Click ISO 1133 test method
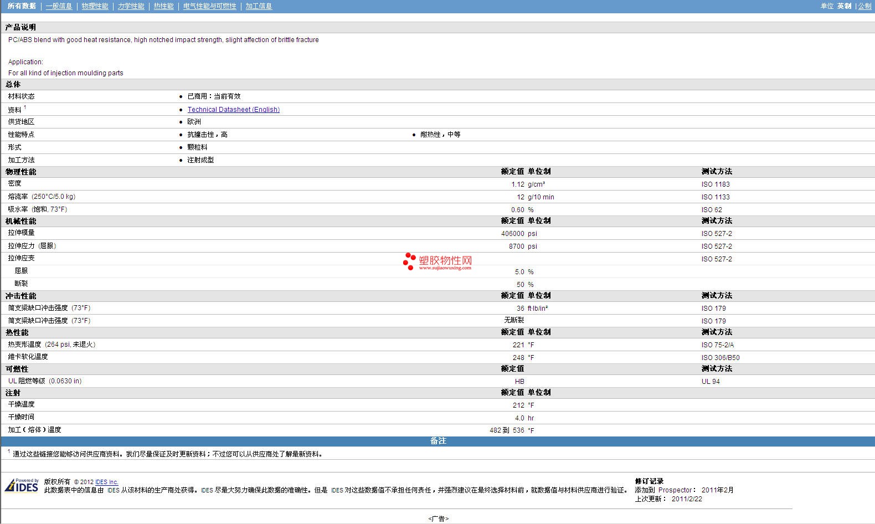This screenshot has height=524, width=875. 716,197
